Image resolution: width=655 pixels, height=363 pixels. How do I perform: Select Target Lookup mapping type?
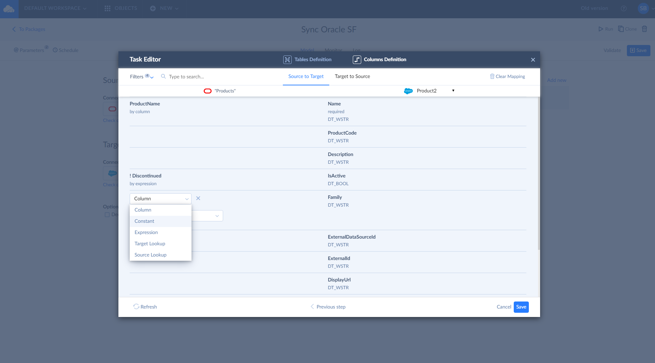pyautogui.click(x=161, y=244)
